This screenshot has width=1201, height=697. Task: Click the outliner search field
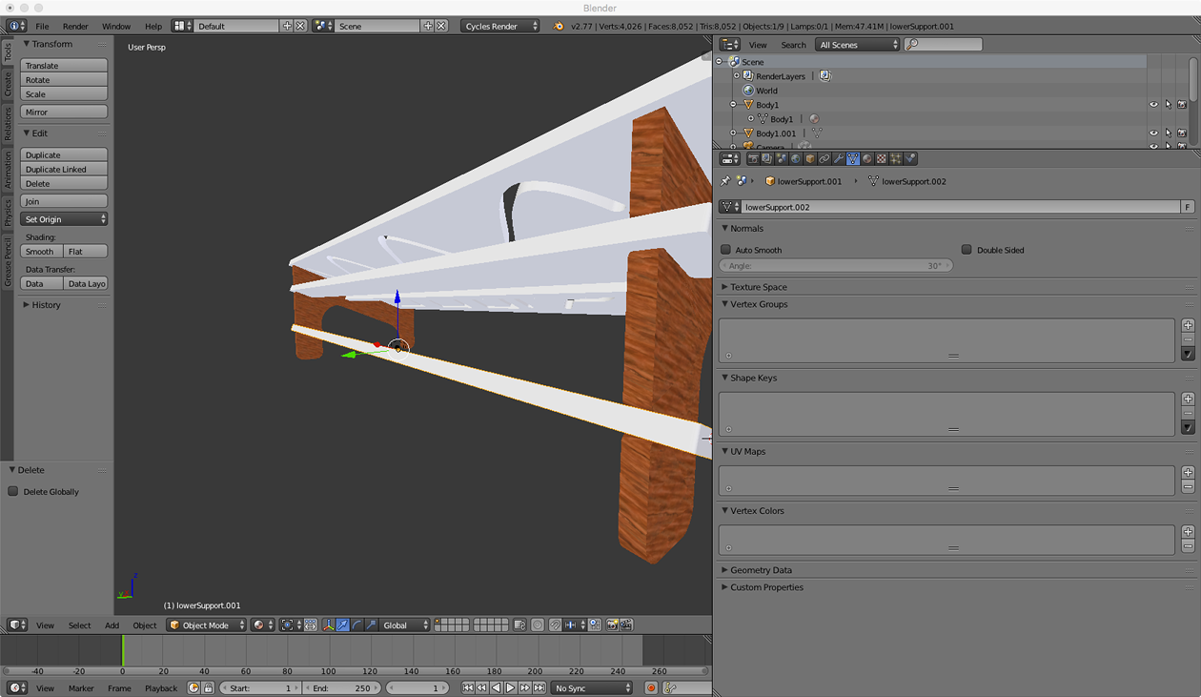[944, 45]
